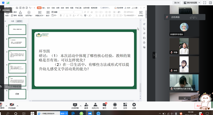Toggle the microphone mute button
Image resolution: width=213 pixels, height=115 pixels.
coord(1,105)
